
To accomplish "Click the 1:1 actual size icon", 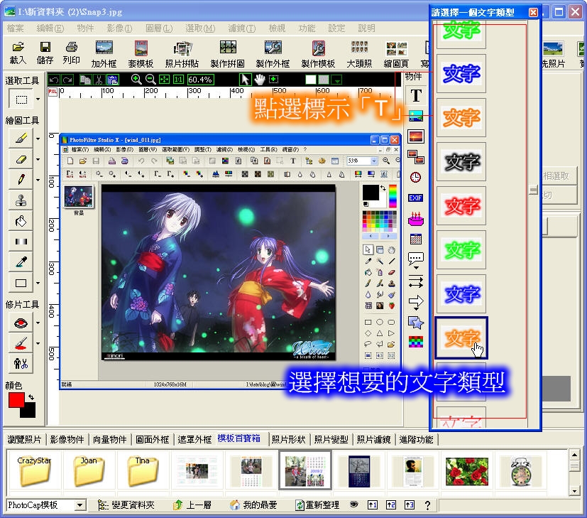I will pyautogui.click(x=179, y=80).
